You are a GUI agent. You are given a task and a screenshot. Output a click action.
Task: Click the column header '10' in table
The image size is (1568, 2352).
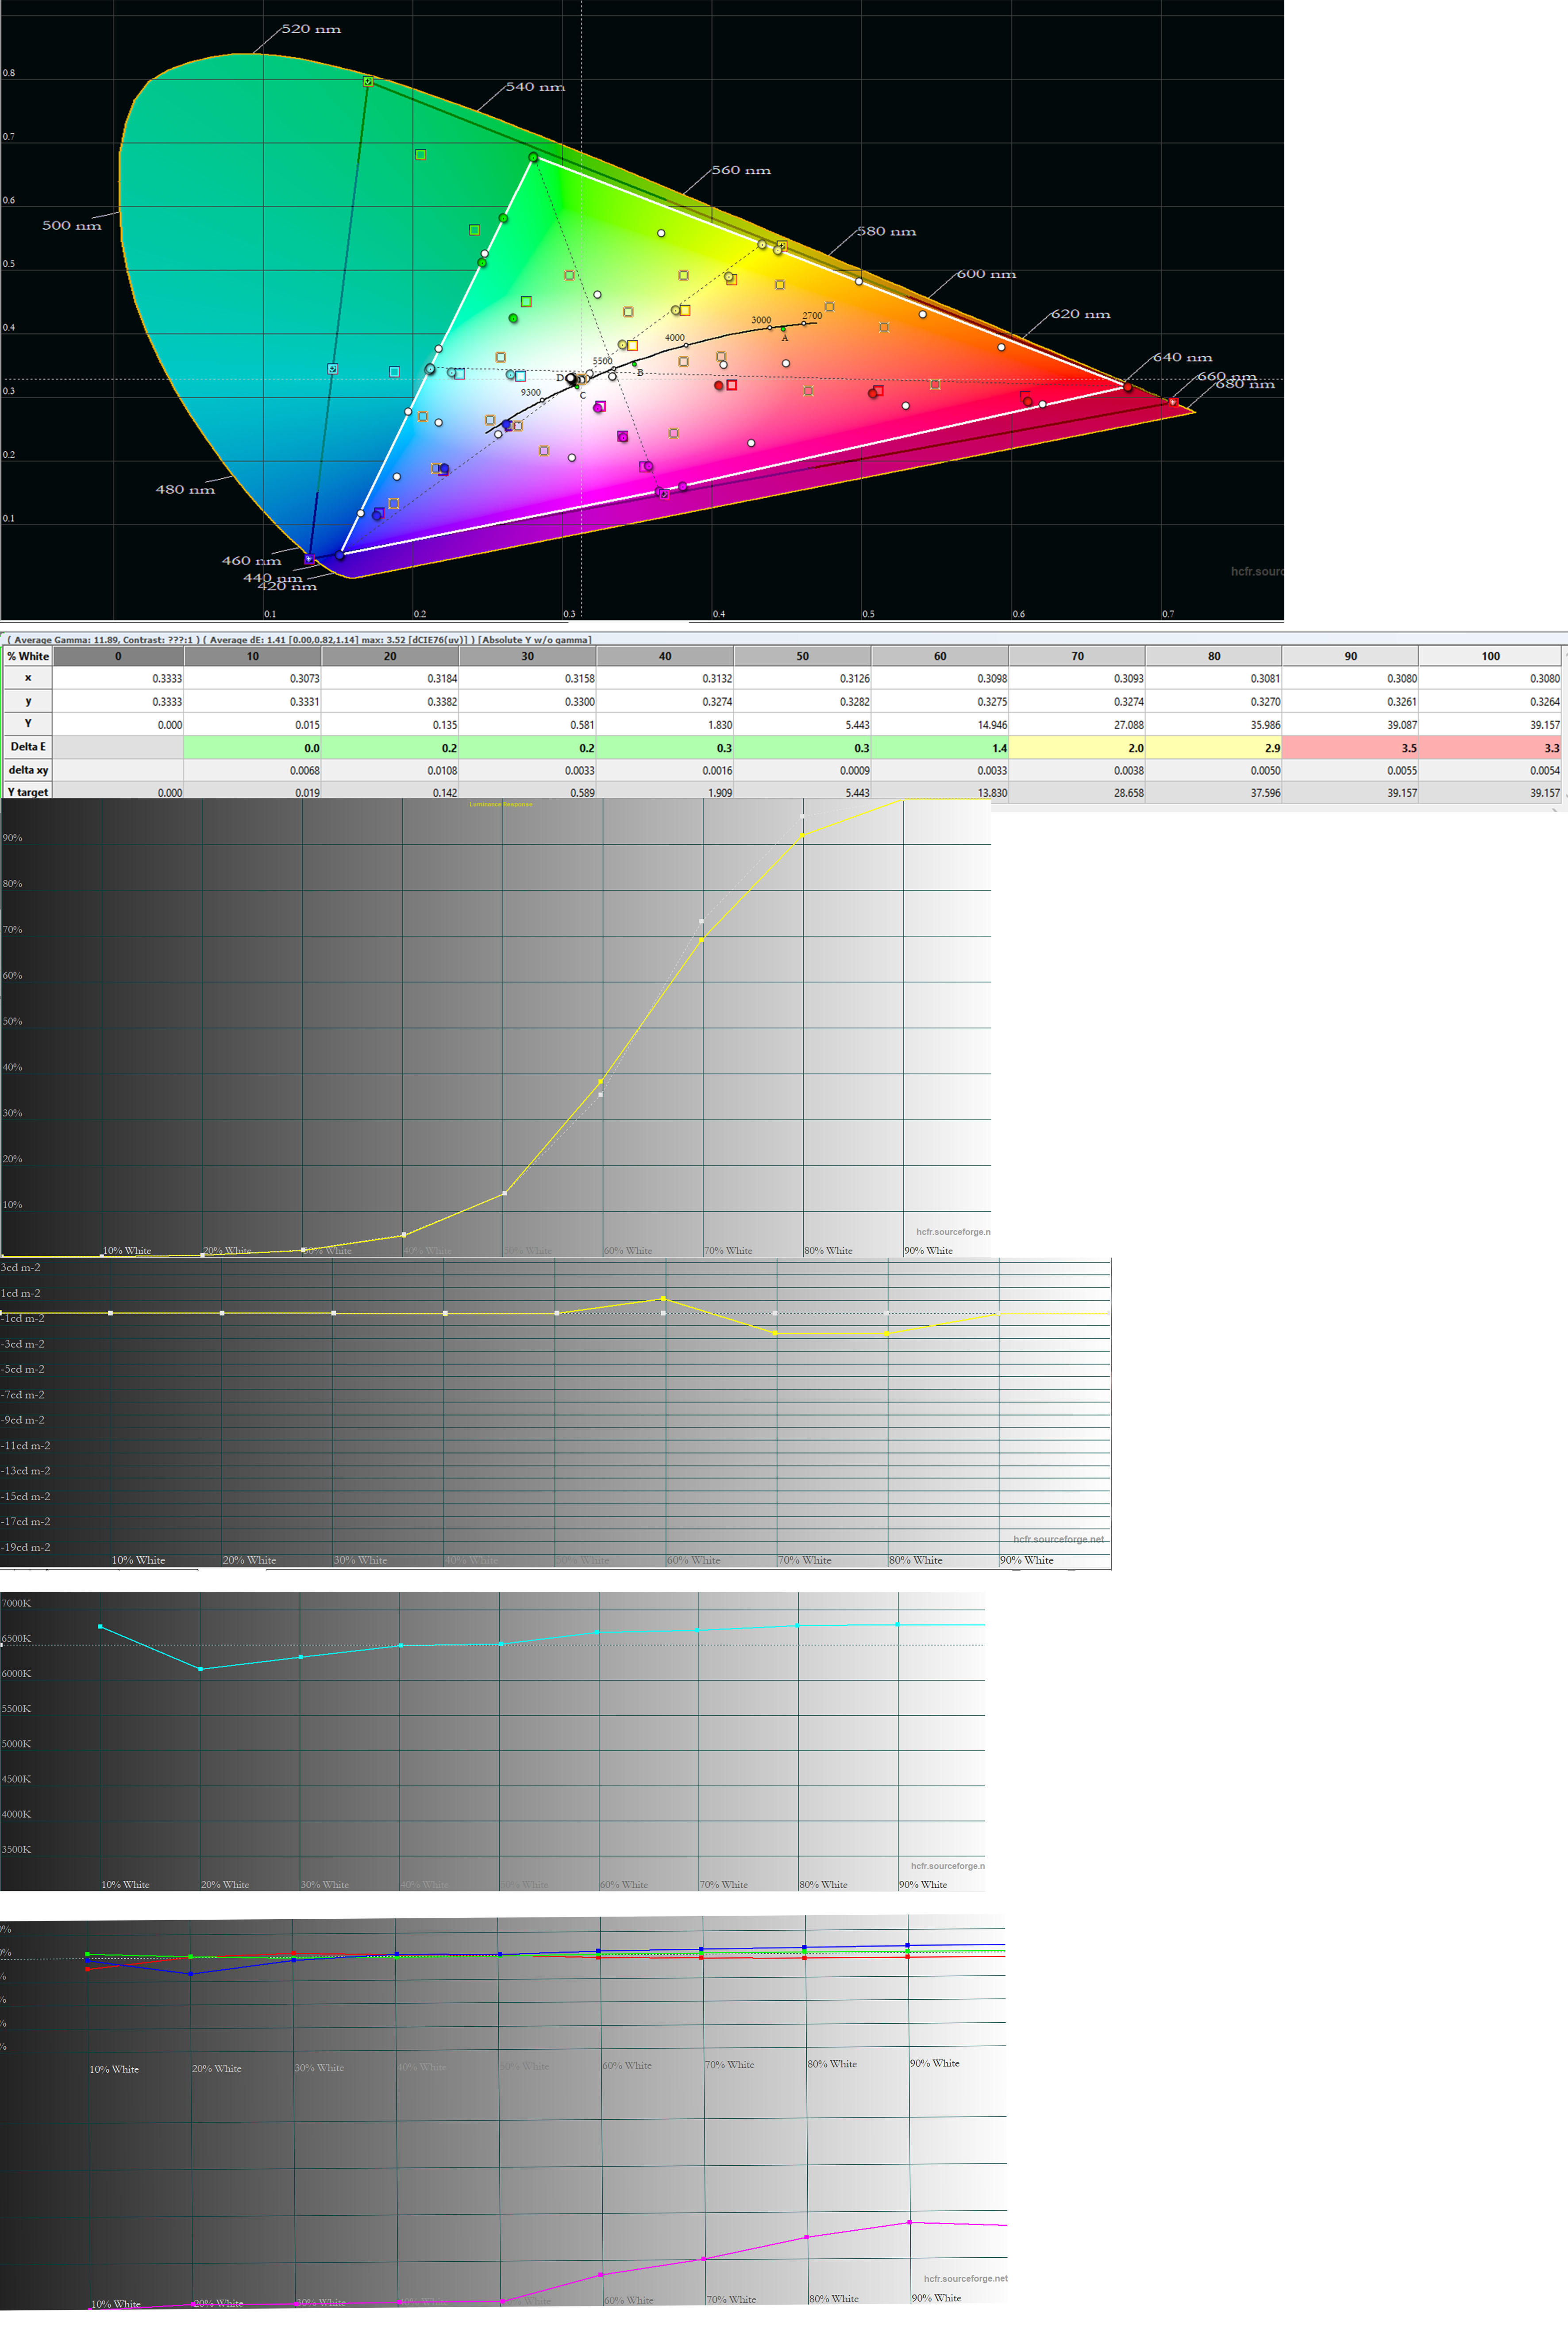click(253, 656)
